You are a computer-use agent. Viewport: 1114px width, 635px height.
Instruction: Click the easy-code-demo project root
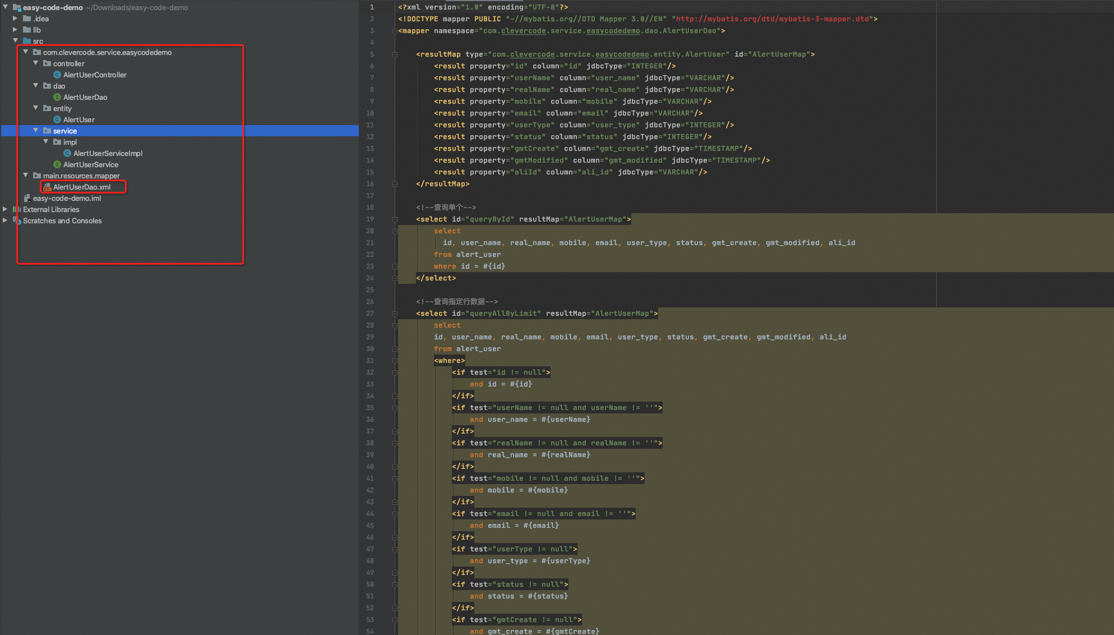coord(53,7)
